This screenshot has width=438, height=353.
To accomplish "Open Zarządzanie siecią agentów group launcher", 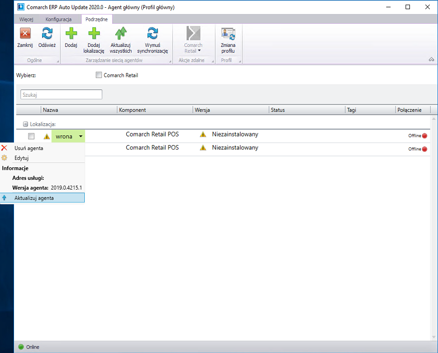I will [x=170, y=61].
